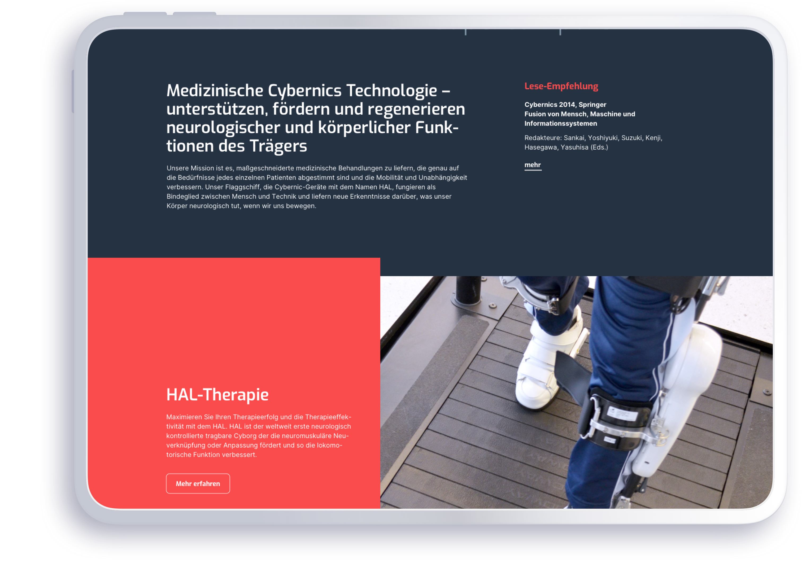The width and height of the screenshot is (802, 576).
Task: Click the 'Redakteure: Sankai, Yoshiyuki' editors line
Action: click(593, 142)
